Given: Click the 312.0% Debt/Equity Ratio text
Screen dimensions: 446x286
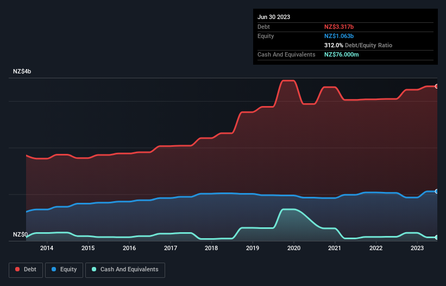Looking at the screenshot, I should (x=358, y=45).
